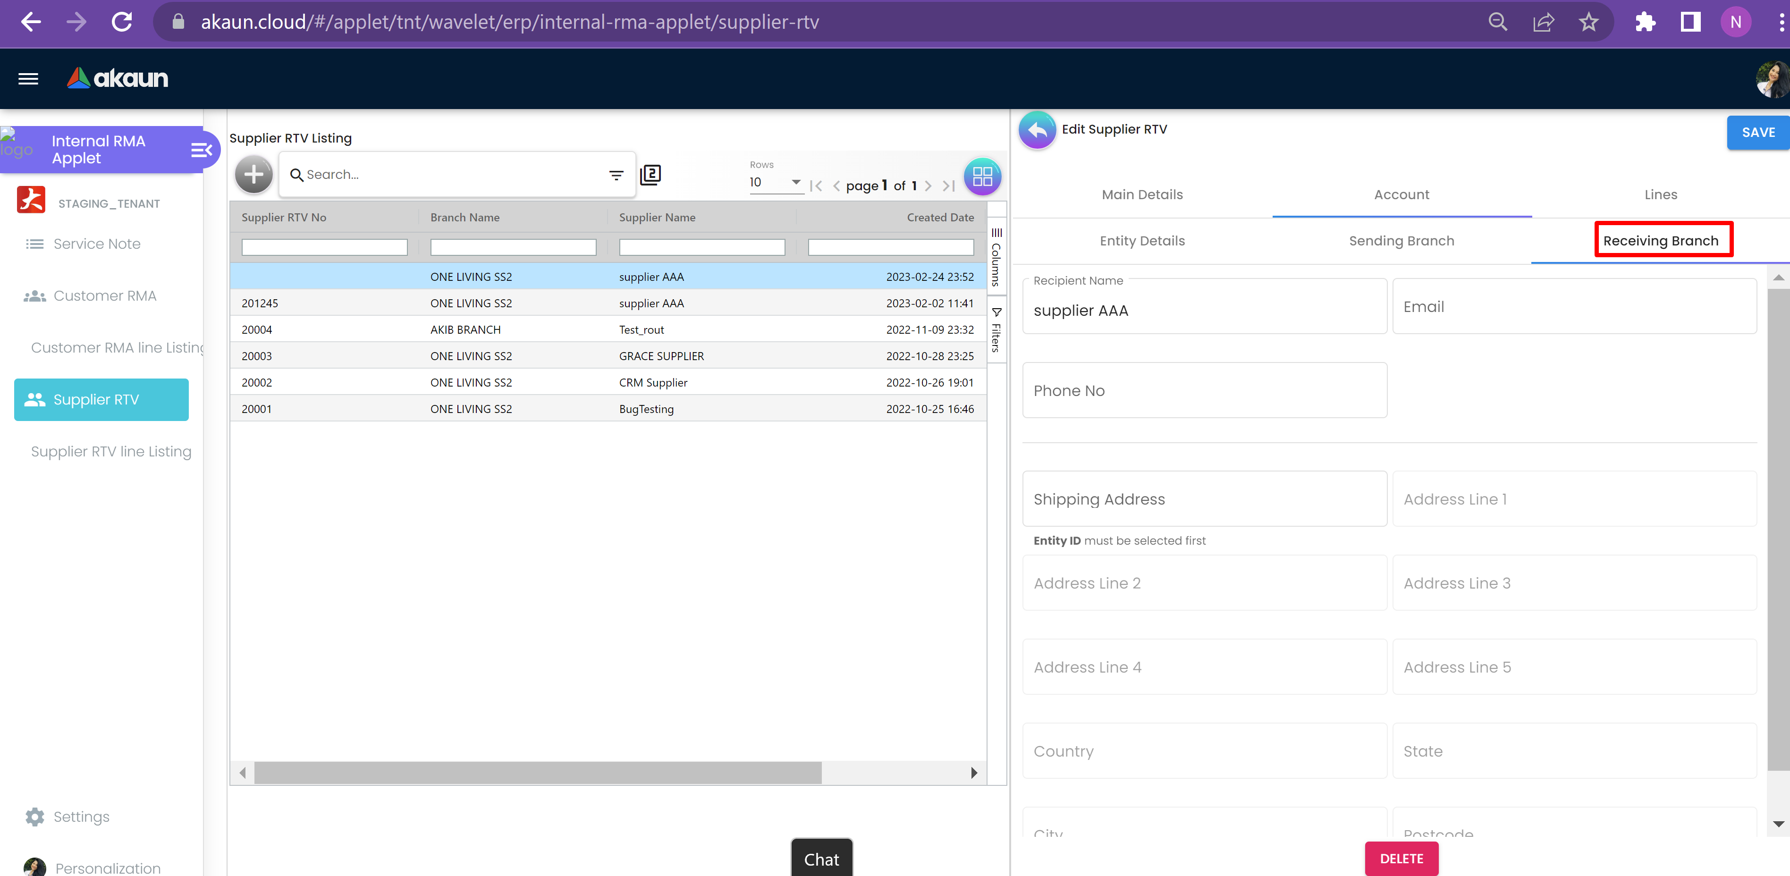Image resolution: width=1790 pixels, height=876 pixels.
Task: Click the red DELETE button
Action: 1401,859
